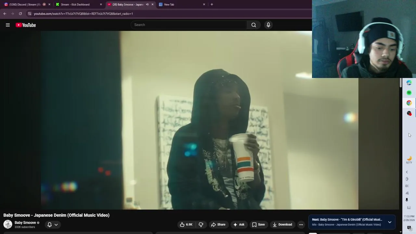Open the Meet Now camera tray icon
This screenshot has height=234, width=416.
pyautogui.click(x=407, y=179)
